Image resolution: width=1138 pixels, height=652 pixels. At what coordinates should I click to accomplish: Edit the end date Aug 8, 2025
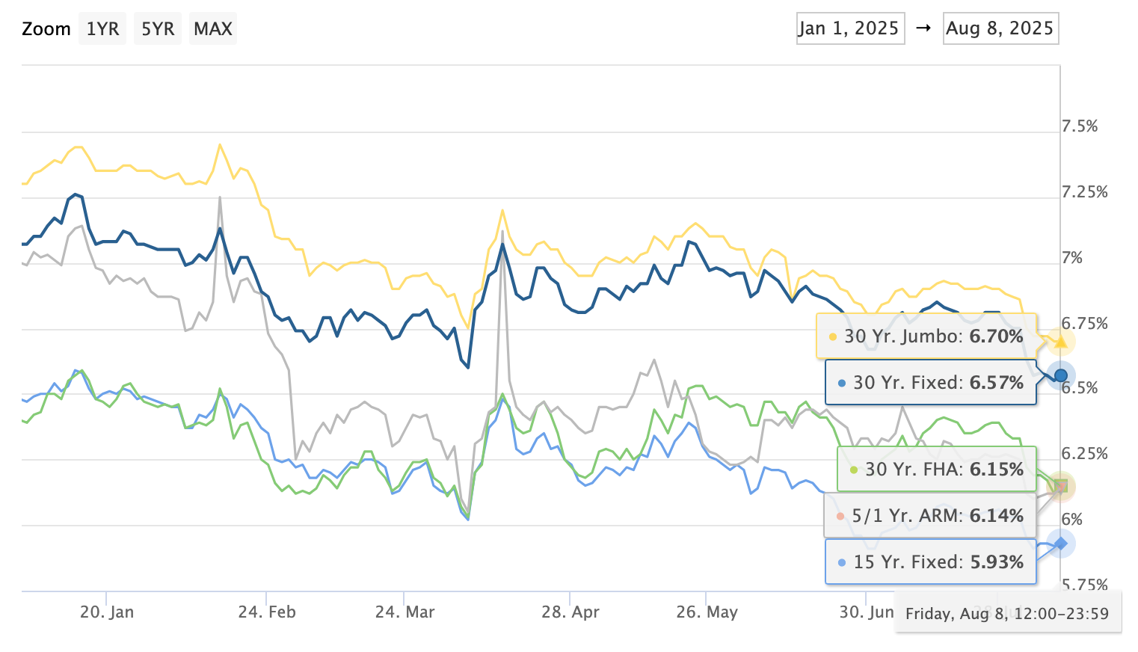coord(1000,28)
